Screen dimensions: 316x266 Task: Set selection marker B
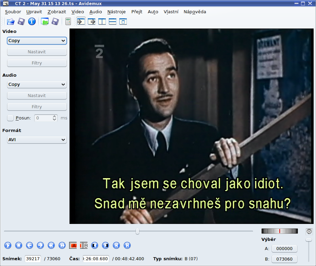tap(84, 245)
